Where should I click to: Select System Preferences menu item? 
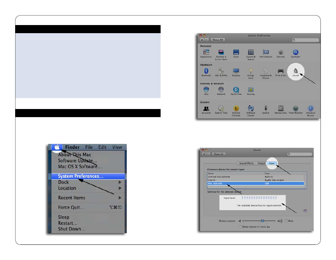click(88, 176)
